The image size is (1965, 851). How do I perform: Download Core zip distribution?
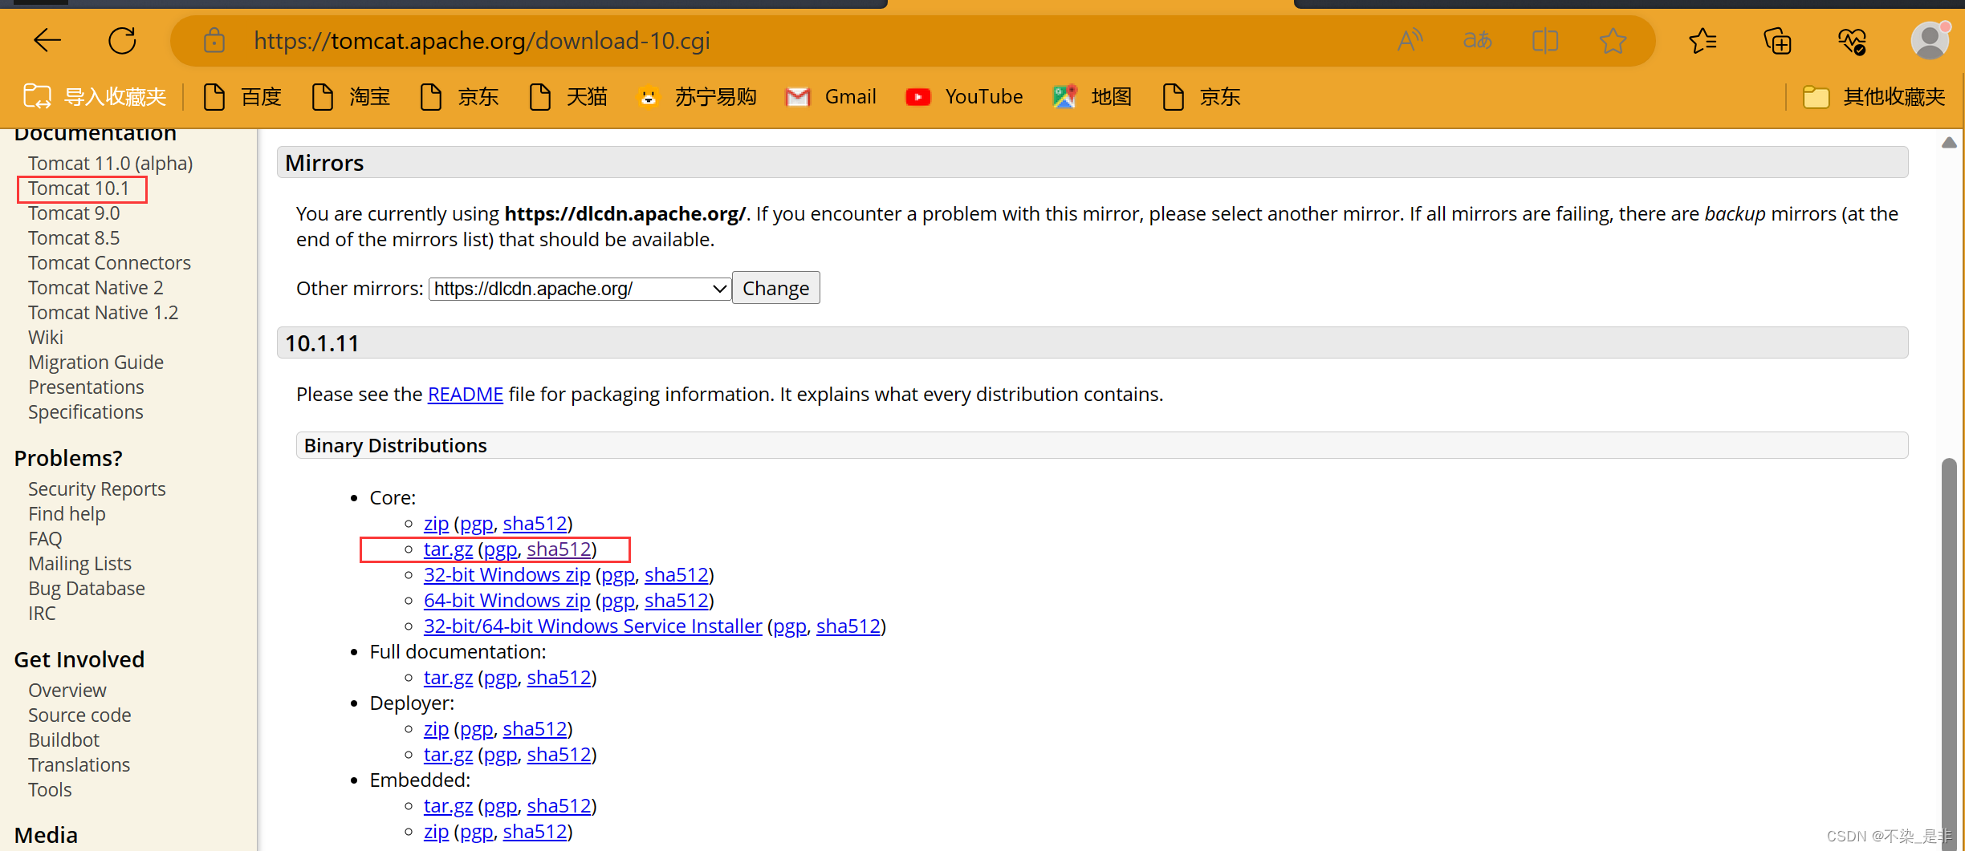pos(436,524)
